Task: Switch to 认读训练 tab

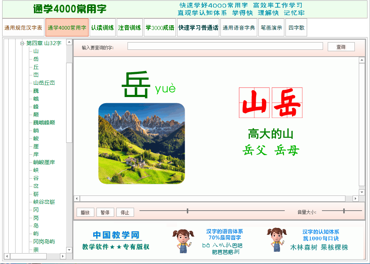Action: (x=102, y=28)
